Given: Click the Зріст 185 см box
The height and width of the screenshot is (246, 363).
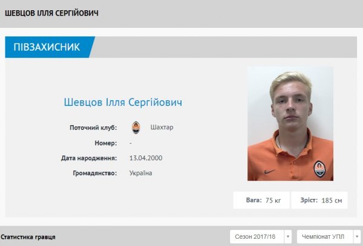Looking at the screenshot, I should point(319,200).
